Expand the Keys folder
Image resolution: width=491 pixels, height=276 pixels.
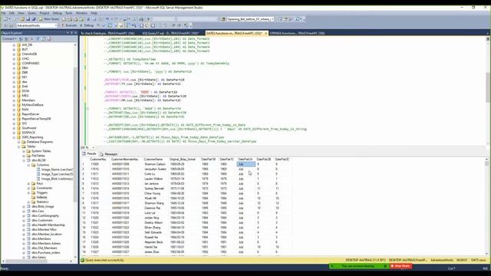tap(29, 183)
